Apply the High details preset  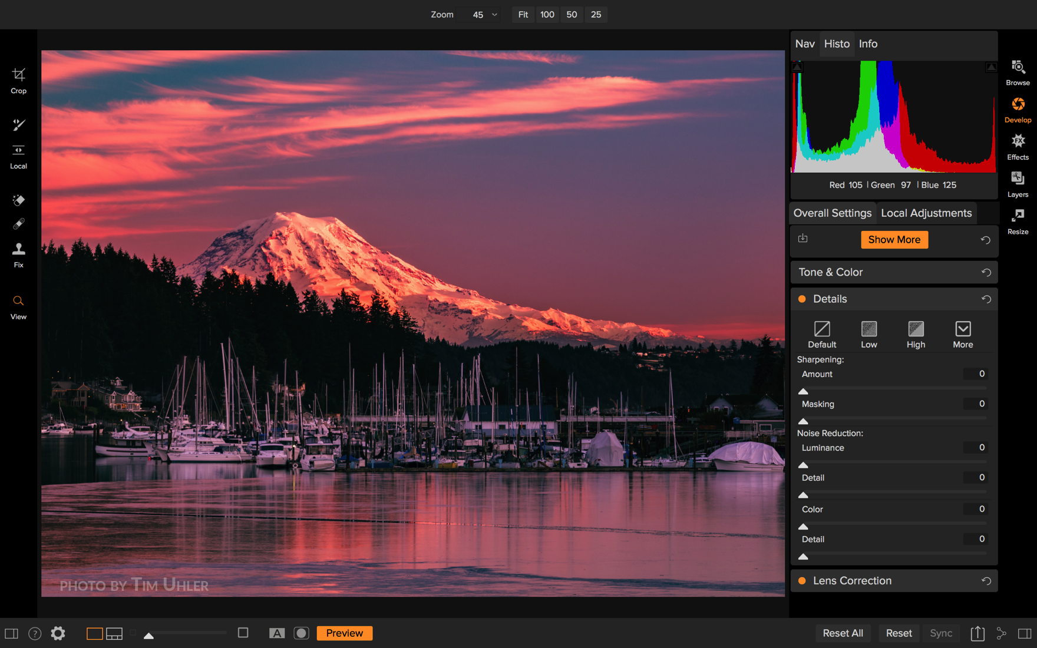click(x=916, y=335)
